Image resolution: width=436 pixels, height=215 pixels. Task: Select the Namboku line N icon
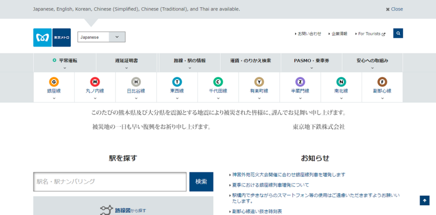click(x=341, y=82)
